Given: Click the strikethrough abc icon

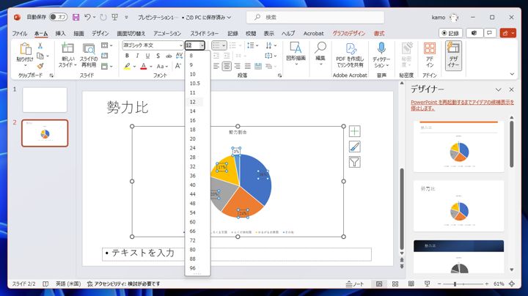Looking at the screenshot, I should tap(169, 56).
